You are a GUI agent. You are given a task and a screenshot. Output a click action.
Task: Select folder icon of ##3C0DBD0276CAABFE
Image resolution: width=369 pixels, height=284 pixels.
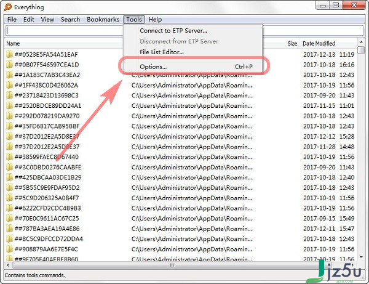tap(9, 167)
